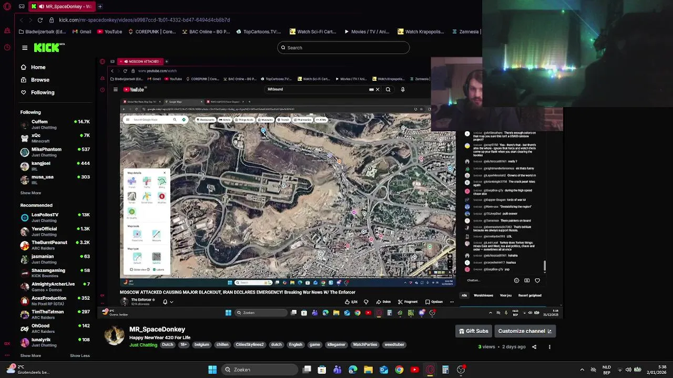Screen dimensions: 673x378
Task: Open lunalyrik recommended channel
Action: (55, 342)
